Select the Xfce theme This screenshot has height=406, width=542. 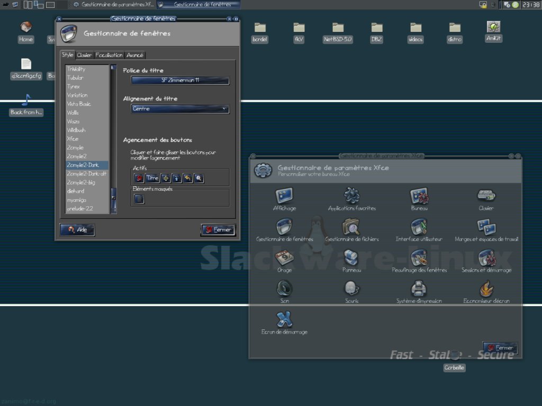(87, 139)
